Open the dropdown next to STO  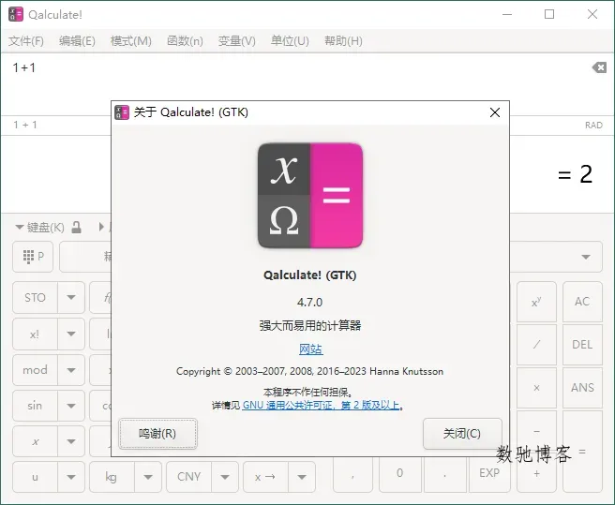(71, 298)
